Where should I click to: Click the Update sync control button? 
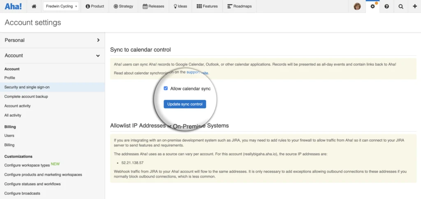pyautogui.click(x=185, y=104)
